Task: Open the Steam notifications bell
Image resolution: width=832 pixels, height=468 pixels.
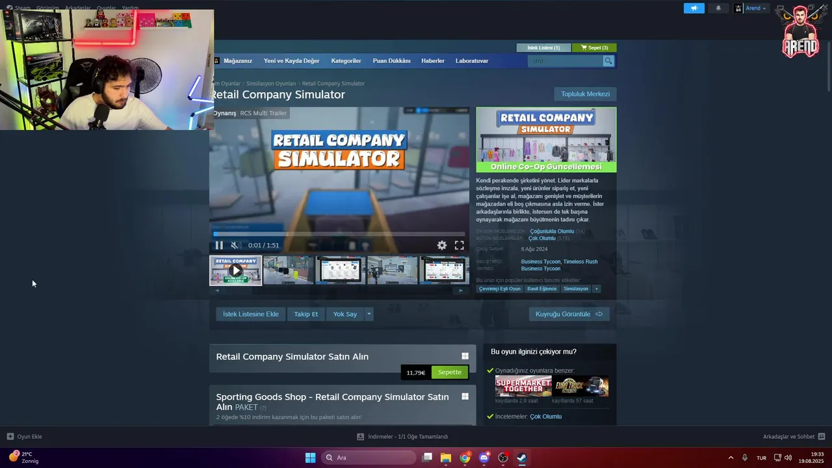Action: 718,8
